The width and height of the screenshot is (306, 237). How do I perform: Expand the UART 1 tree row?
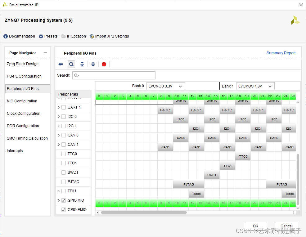(59, 107)
